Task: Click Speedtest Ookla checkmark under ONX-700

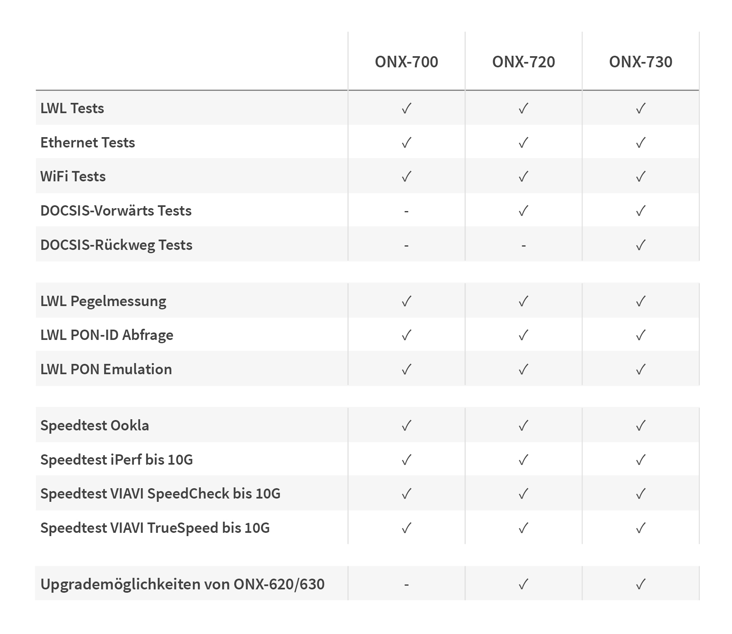Action: (x=406, y=425)
